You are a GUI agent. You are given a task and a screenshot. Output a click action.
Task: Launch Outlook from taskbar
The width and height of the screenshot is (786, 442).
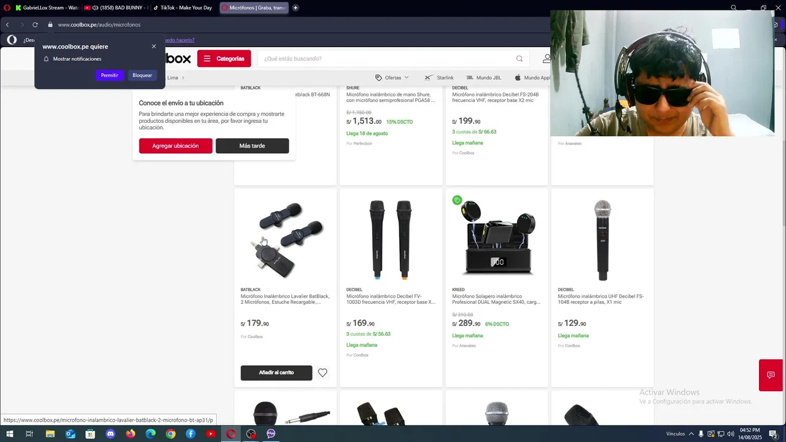[70, 434]
